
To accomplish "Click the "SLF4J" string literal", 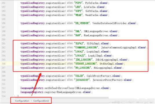I will pos(79,44).
